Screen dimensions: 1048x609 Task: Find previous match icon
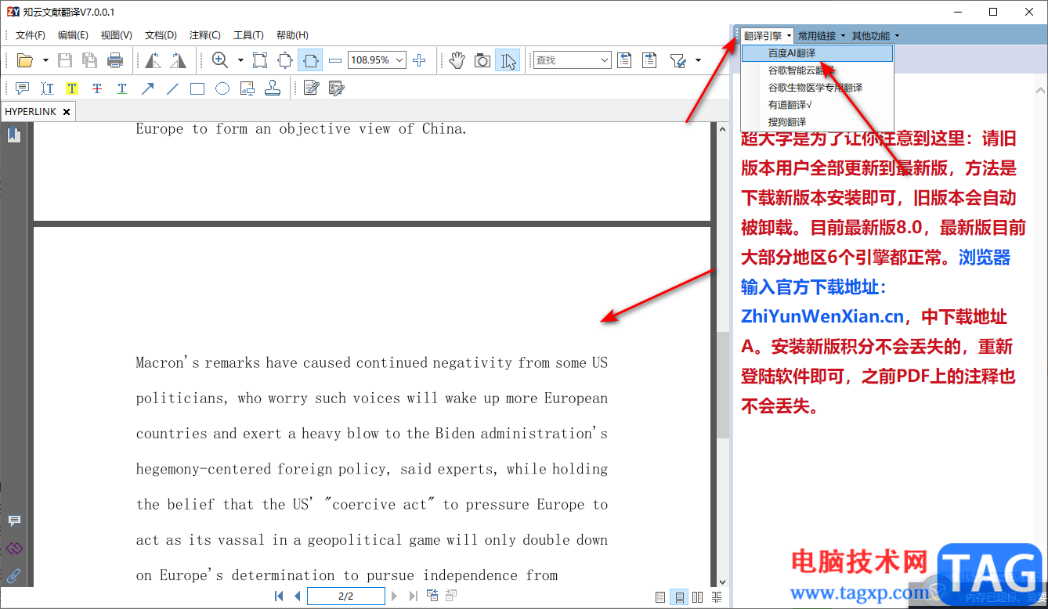[x=624, y=60]
